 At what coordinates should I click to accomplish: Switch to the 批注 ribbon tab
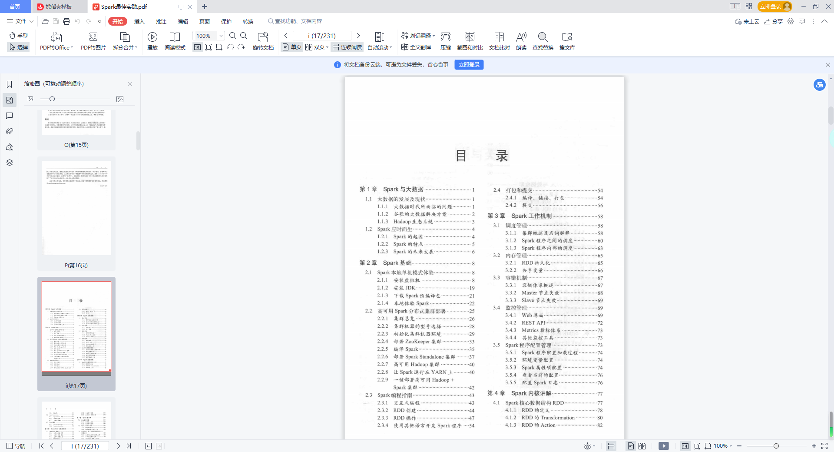tap(161, 21)
